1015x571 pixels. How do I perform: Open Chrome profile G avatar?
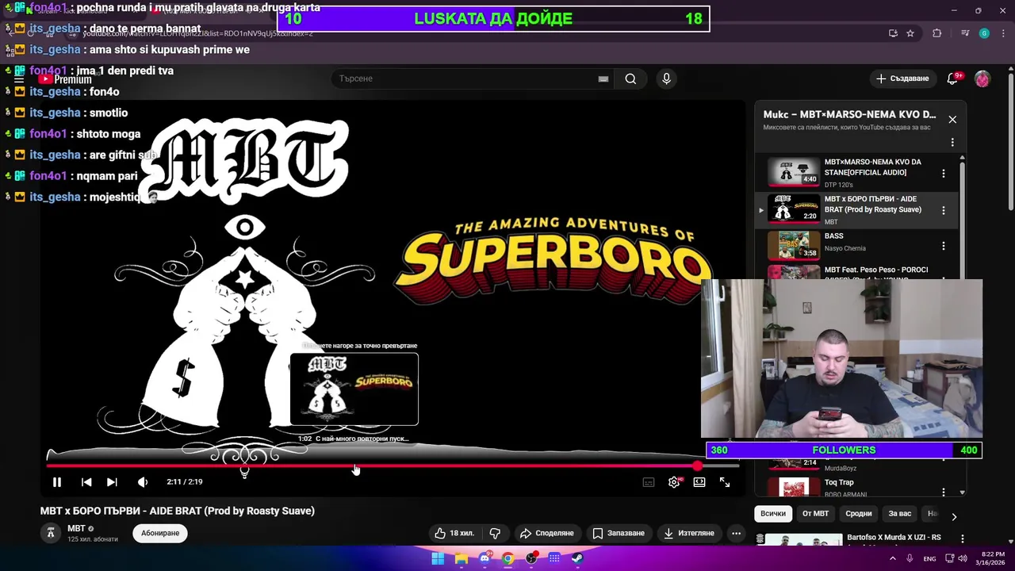click(984, 33)
